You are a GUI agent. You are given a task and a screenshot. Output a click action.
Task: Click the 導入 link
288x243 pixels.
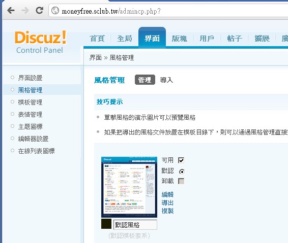tap(166, 80)
